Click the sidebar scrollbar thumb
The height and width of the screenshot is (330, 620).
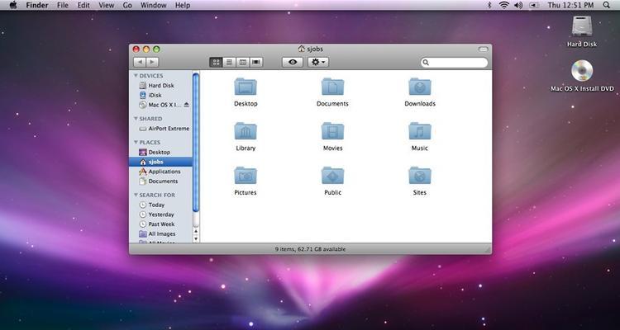(x=196, y=142)
